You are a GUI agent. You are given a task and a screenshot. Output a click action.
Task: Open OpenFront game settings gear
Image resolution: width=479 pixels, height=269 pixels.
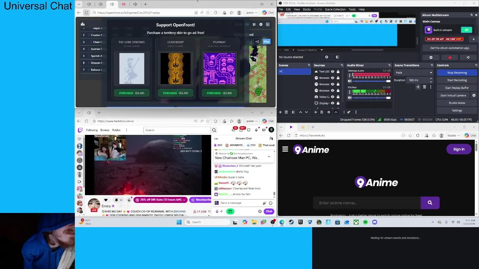coord(261,24)
